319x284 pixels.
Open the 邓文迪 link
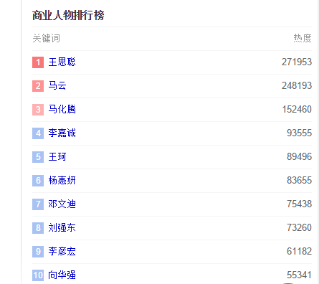62,204
